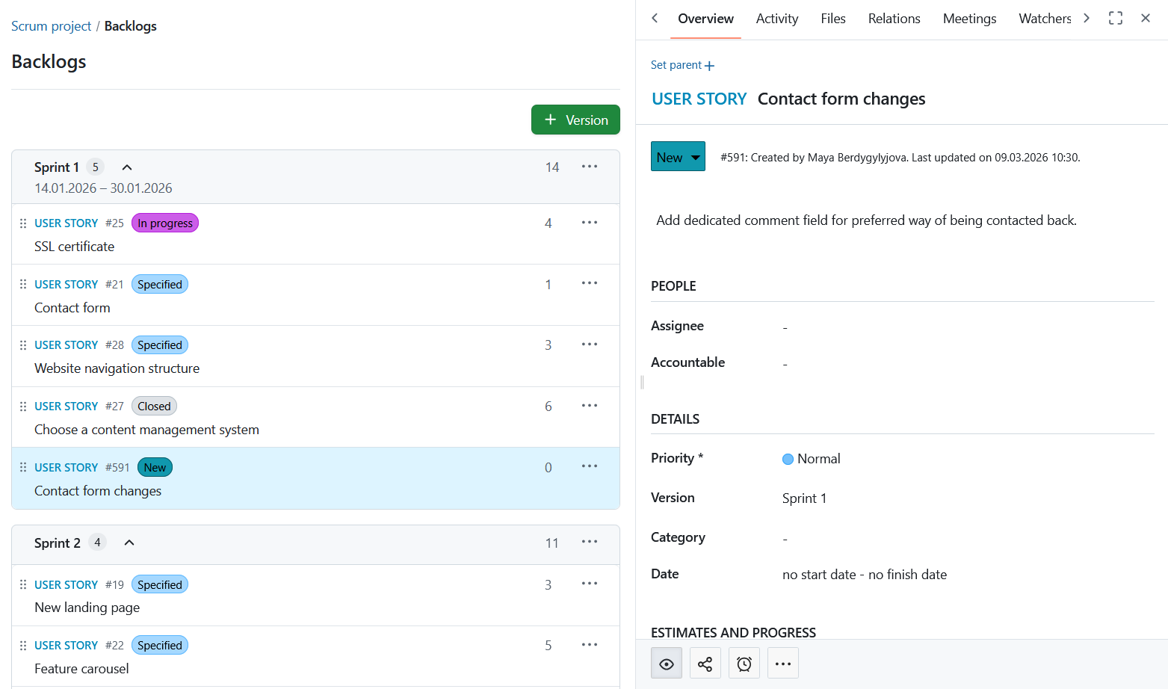
Task: Click the drag handle next to SSL certificate
Action: tap(22, 222)
